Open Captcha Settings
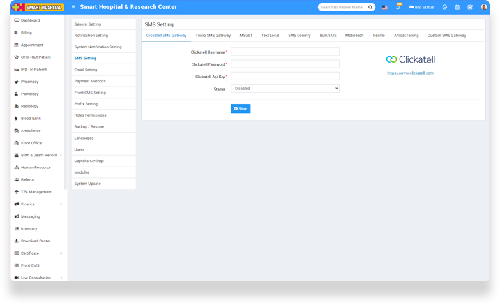Viewport: 500px width, 305px height. pyautogui.click(x=103, y=161)
